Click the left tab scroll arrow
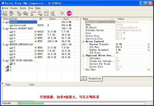Image resolution: width=154 pixels, height=106 pixels. (x=82, y=78)
